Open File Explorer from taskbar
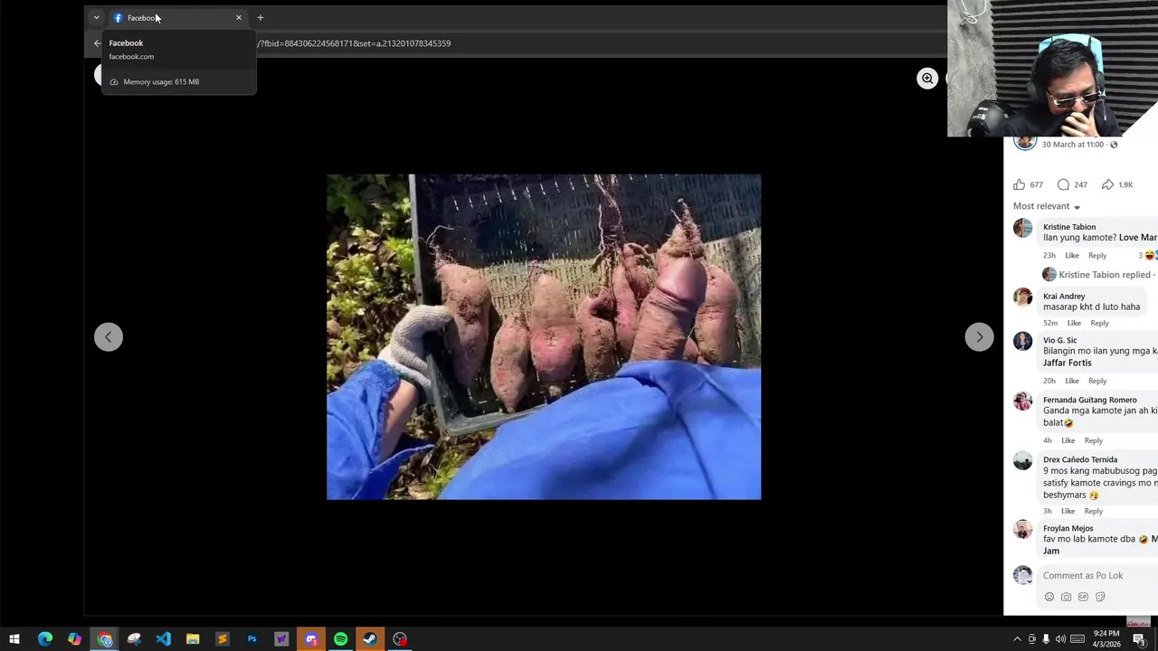 click(193, 639)
